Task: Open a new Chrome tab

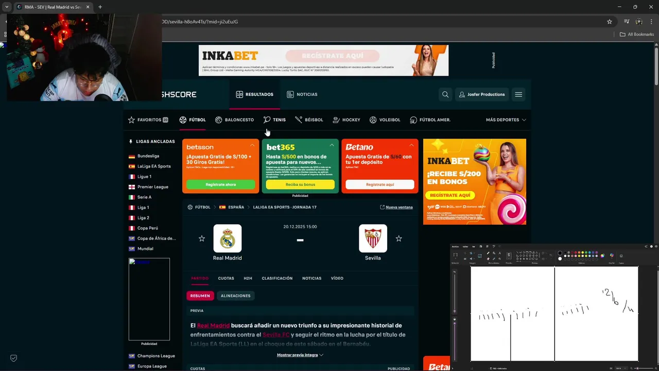Action: click(100, 7)
